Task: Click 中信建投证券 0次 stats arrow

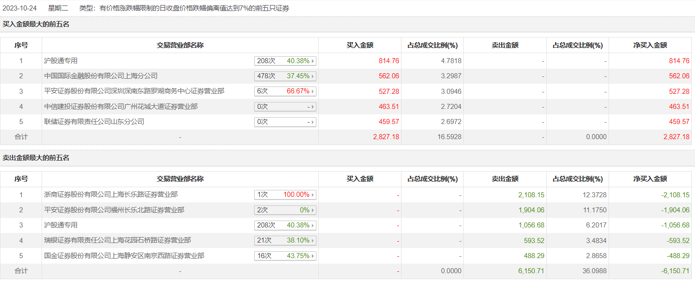Action: (313, 107)
